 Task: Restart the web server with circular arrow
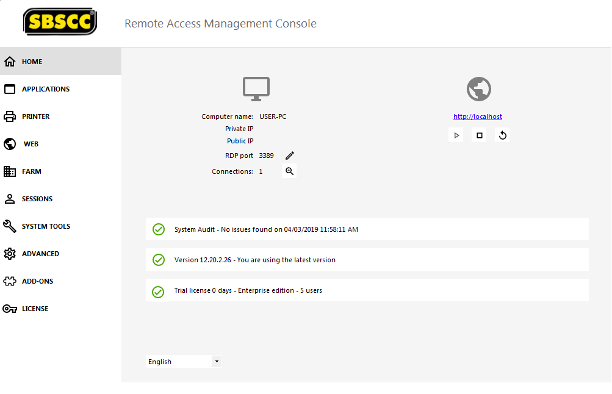503,135
